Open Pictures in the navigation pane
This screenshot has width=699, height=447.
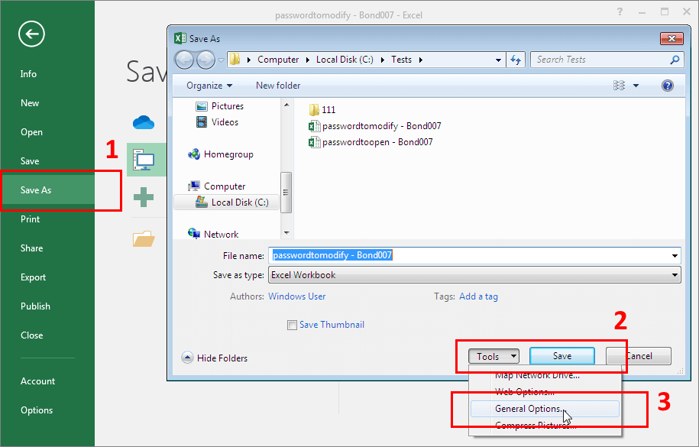point(220,106)
